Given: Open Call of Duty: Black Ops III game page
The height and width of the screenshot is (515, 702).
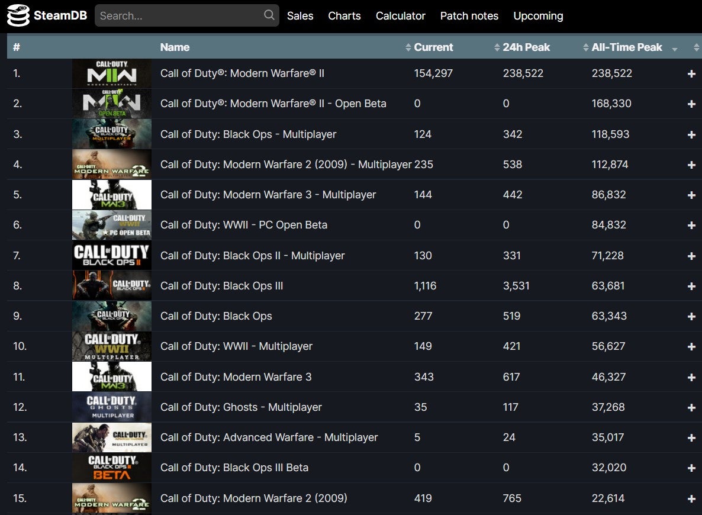Looking at the screenshot, I should pos(221,285).
